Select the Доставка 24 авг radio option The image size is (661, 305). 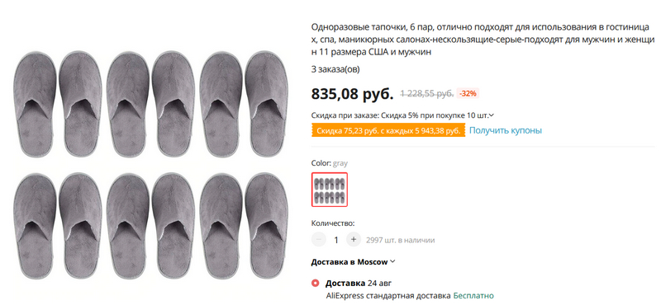click(x=315, y=283)
